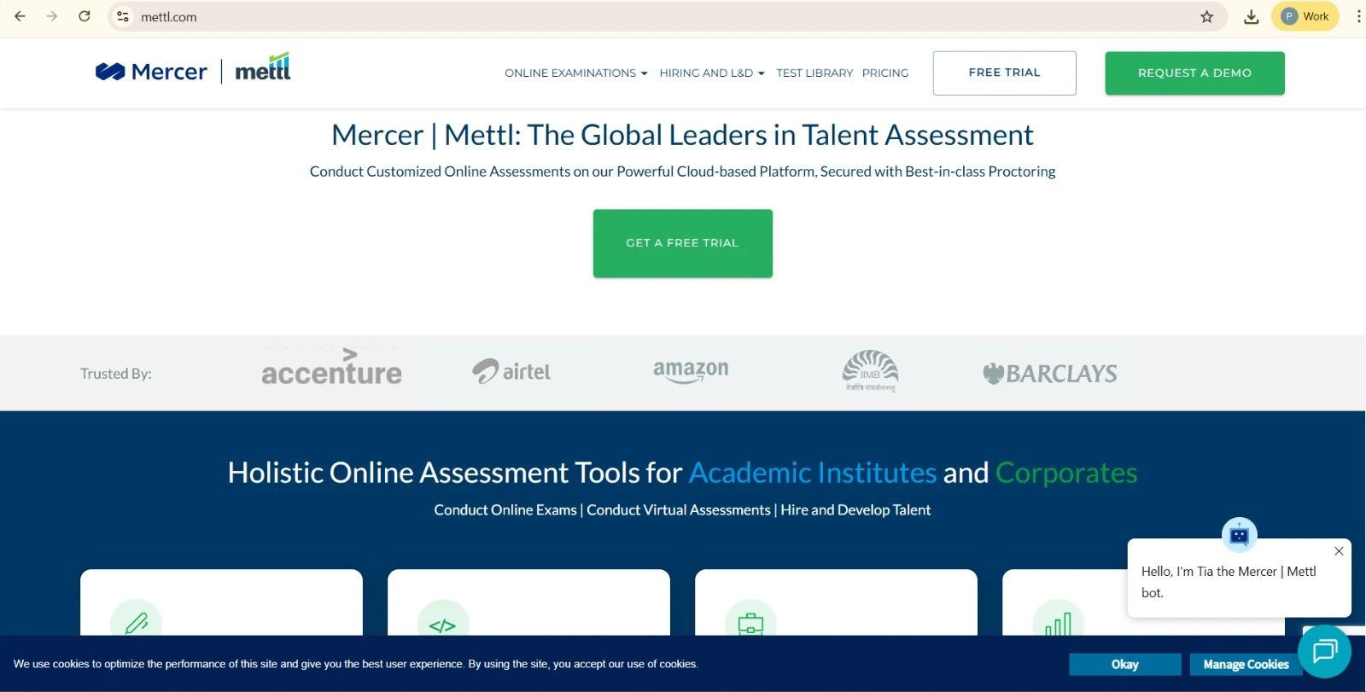The height and width of the screenshot is (692, 1366).
Task: Click the Manage Cookies button
Action: click(x=1246, y=665)
